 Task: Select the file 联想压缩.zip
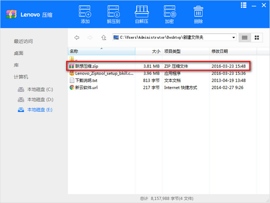pos(158,66)
